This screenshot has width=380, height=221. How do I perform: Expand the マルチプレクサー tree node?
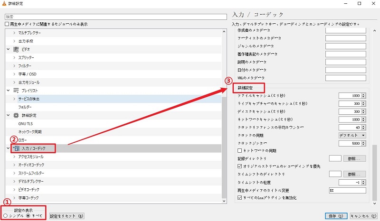pyautogui.click(x=14, y=33)
